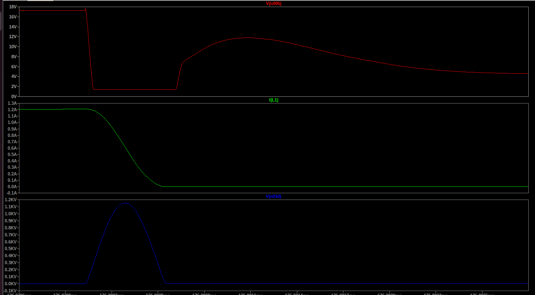This screenshot has width=535, height=295.
Task: Click the 1.0A current axis label
Action: pos(12,123)
